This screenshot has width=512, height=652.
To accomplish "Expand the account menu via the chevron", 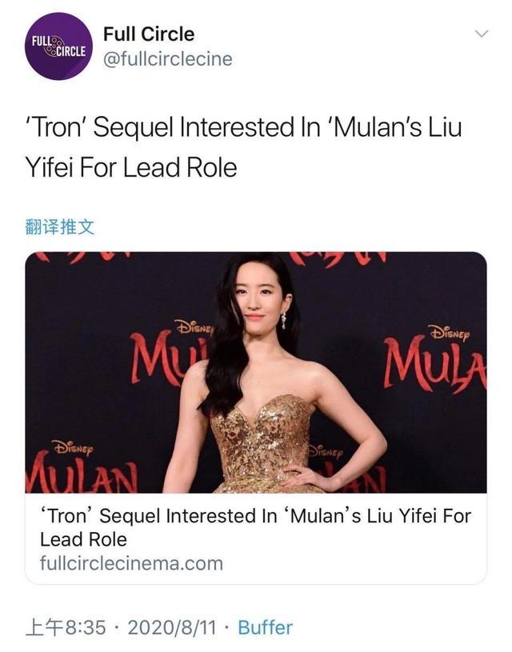I will click(x=480, y=34).
